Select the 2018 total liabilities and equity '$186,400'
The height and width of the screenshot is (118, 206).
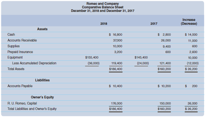pos(116,109)
